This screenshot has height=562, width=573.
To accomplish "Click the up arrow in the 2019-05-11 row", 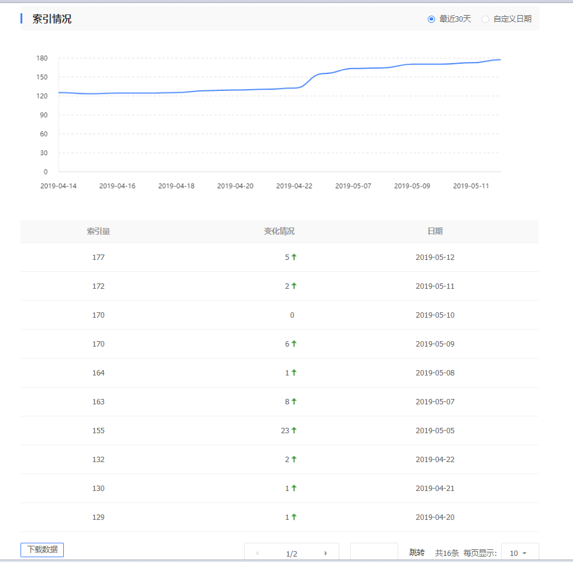I will pos(294,286).
